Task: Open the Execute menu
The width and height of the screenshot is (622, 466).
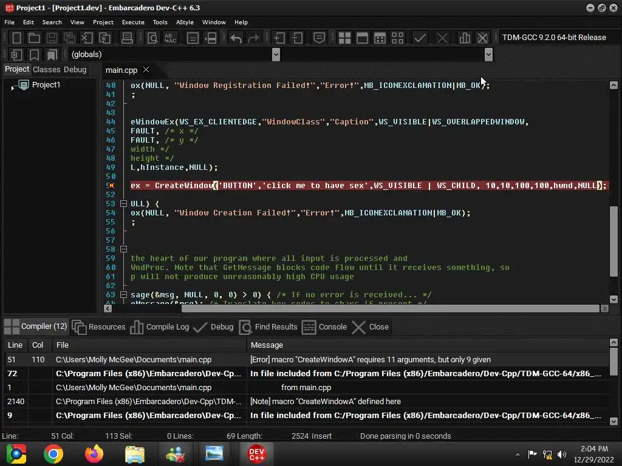Action: (x=133, y=22)
